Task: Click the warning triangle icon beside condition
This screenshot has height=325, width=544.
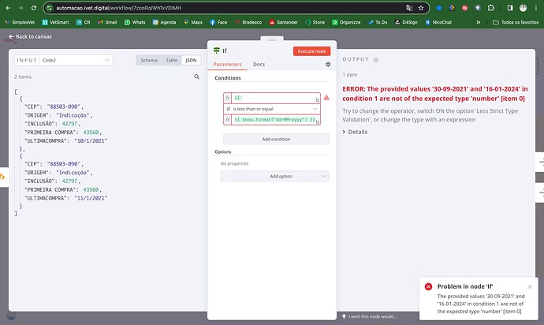Action: tap(326, 98)
